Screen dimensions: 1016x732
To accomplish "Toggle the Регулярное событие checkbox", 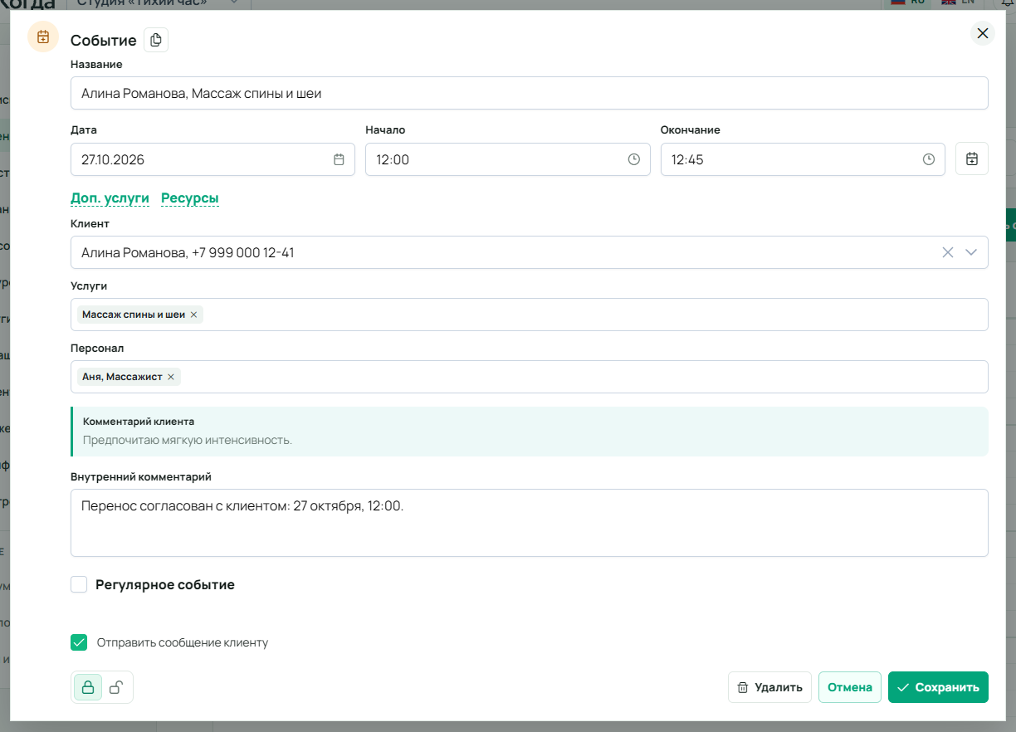I will pyautogui.click(x=79, y=584).
